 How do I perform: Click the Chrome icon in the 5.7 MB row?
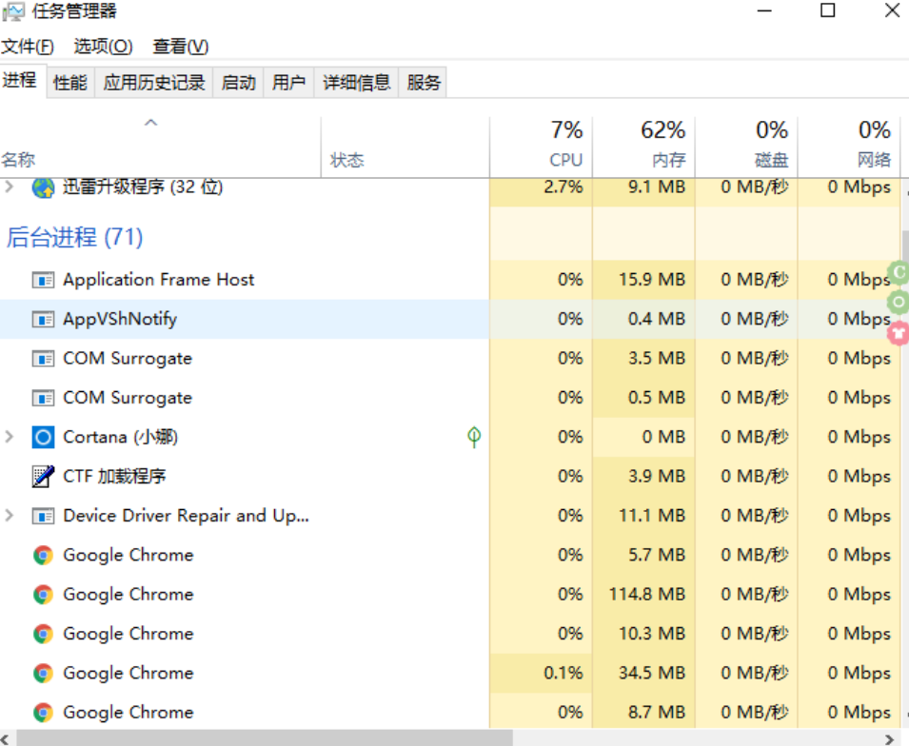pyautogui.click(x=43, y=556)
